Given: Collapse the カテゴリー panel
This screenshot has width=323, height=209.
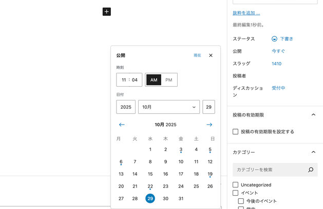Looking at the screenshot, I should click(x=313, y=152).
